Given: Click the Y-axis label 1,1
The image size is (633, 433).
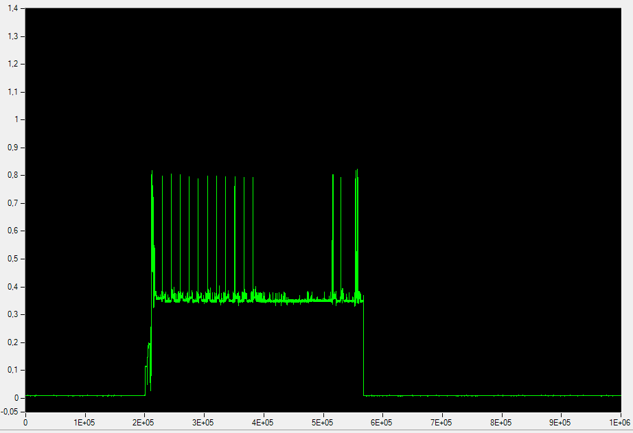Looking at the screenshot, I should (x=13, y=92).
